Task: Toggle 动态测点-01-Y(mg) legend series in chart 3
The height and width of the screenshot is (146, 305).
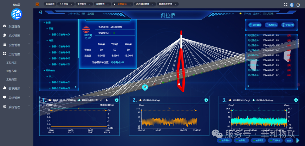Action: click(x=263, y=100)
